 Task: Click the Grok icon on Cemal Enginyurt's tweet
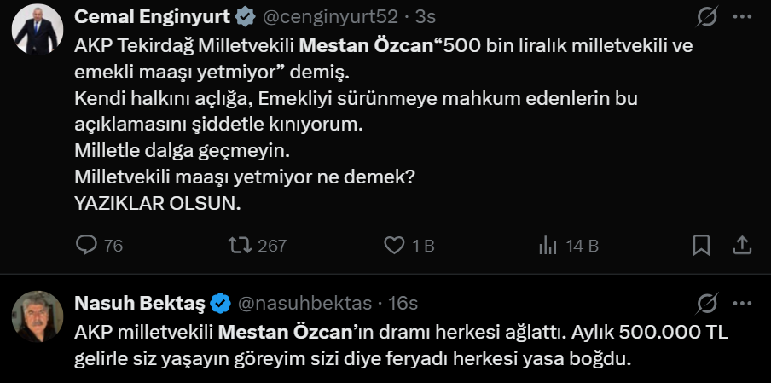[x=706, y=16]
